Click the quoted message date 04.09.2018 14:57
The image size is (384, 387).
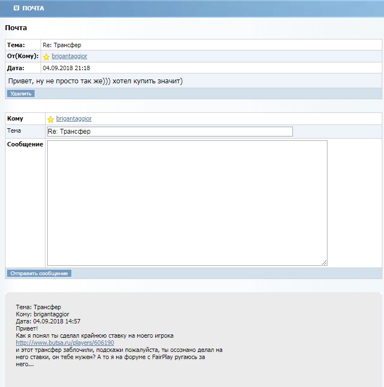[x=48, y=321]
